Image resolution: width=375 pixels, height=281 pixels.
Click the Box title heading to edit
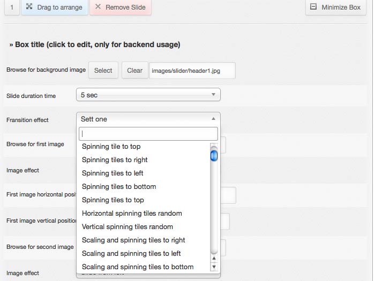click(x=95, y=45)
